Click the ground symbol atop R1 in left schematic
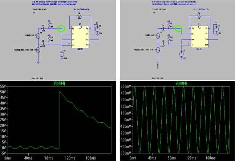 49,21
